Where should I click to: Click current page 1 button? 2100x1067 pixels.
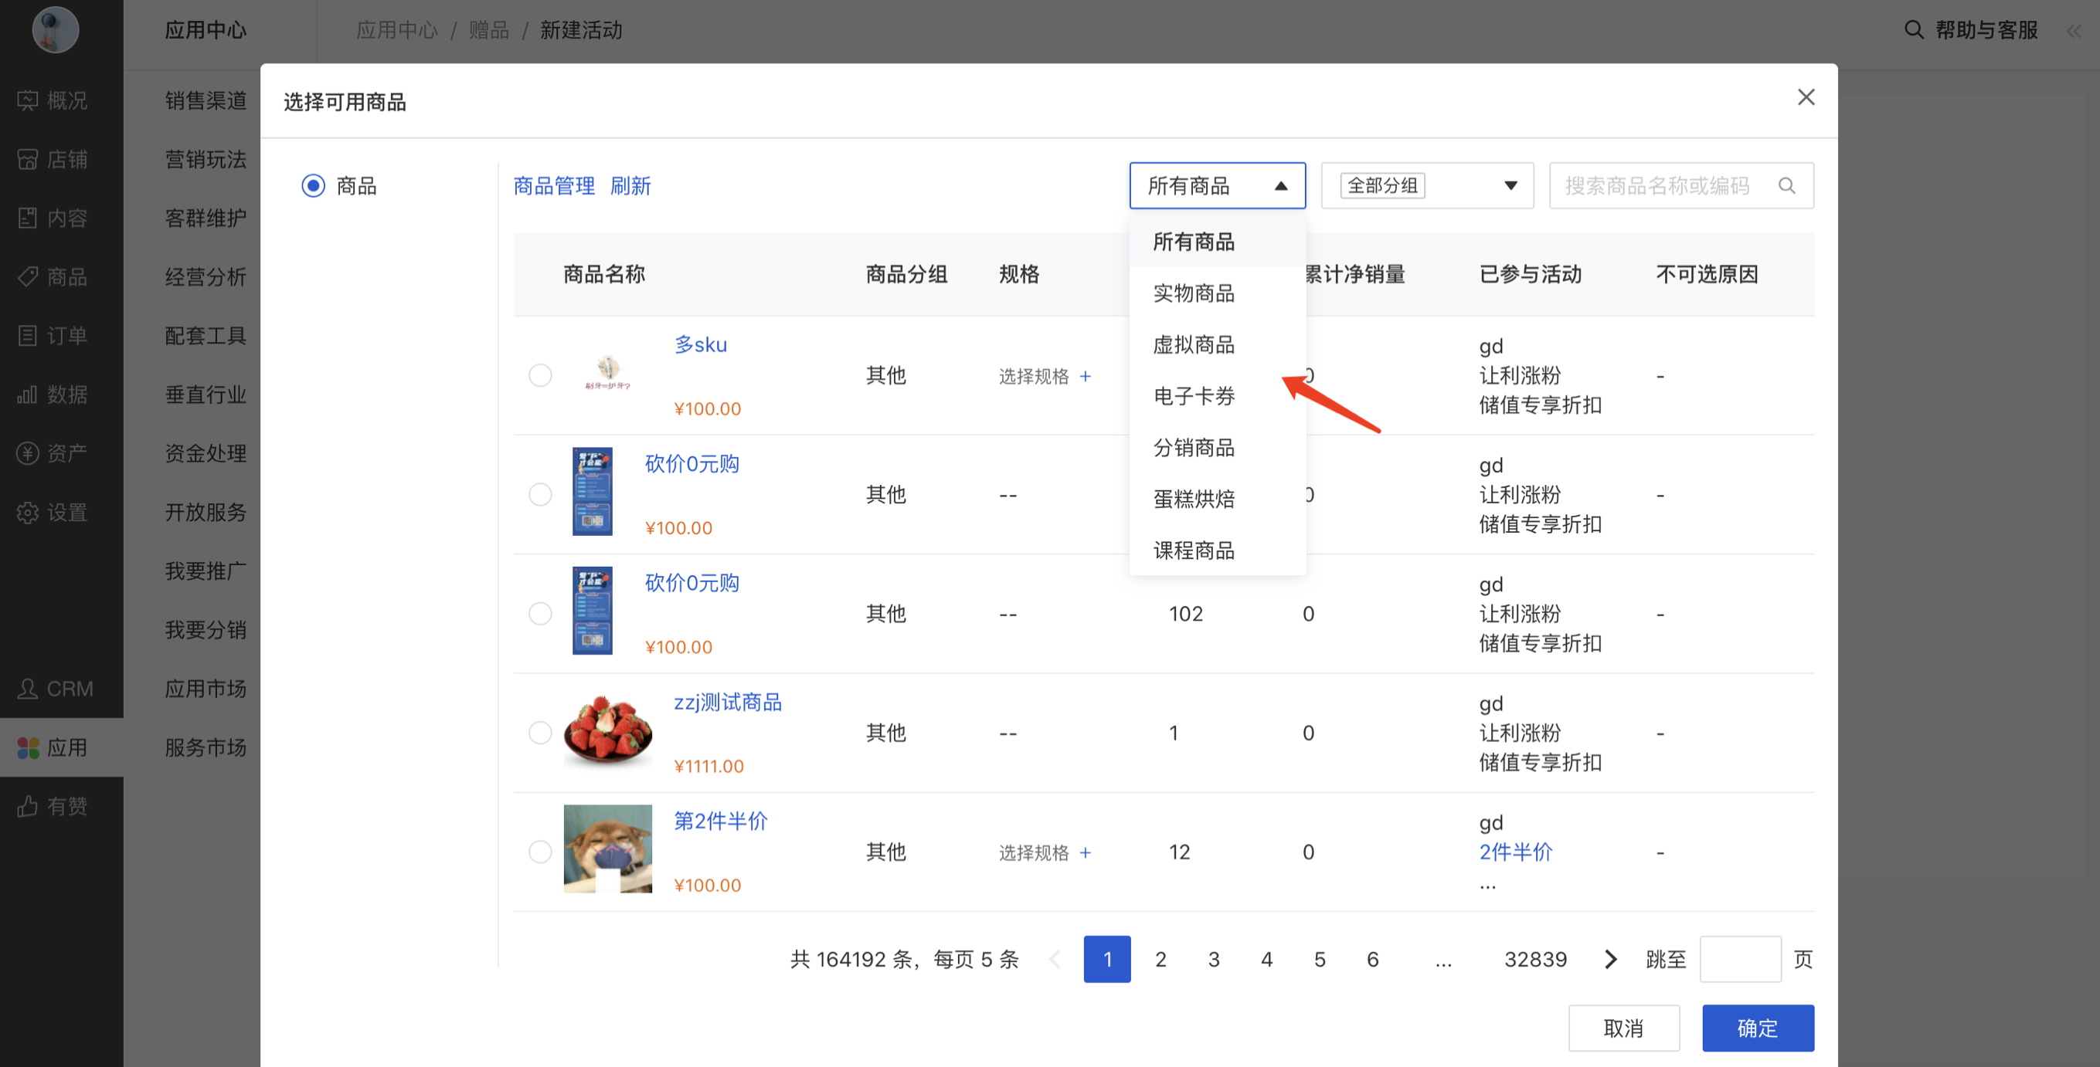point(1107,959)
